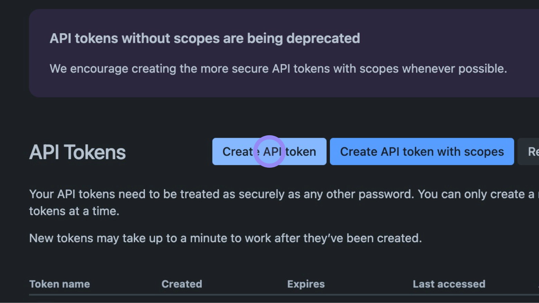Click the Last accessed column header
The height and width of the screenshot is (303, 539).
click(x=449, y=284)
